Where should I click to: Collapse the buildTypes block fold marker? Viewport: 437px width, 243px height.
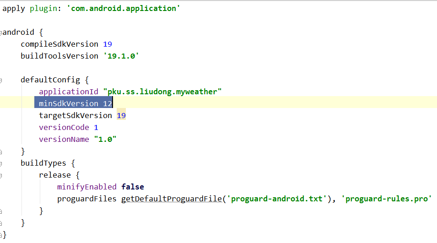pos(1,163)
